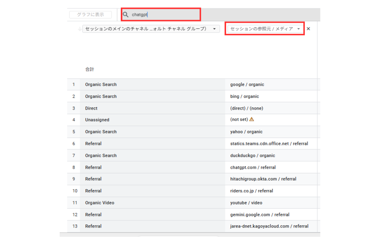Select the Unassigned channel in row 4
The height and width of the screenshot is (237, 380).
coord(97,120)
